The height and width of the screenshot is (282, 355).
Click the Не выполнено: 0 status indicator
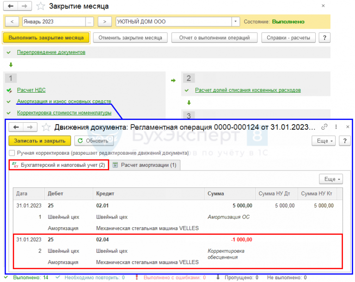coord(287,277)
